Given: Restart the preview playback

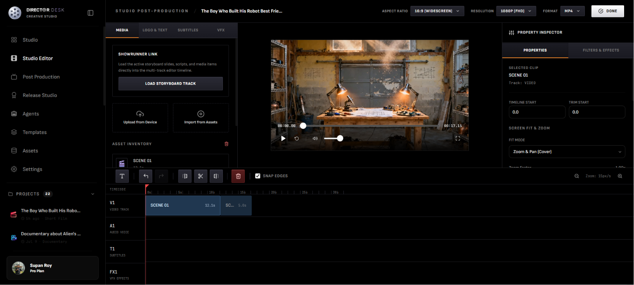Looking at the screenshot, I should 296,139.
